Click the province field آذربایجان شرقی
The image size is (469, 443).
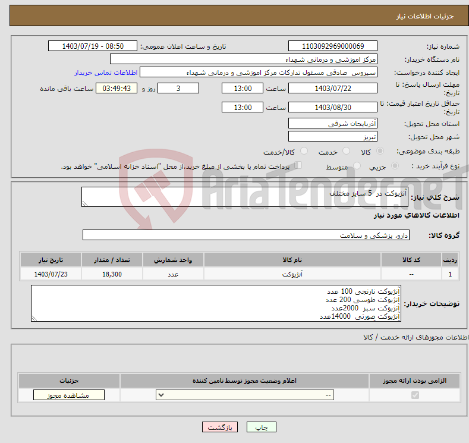333,123
